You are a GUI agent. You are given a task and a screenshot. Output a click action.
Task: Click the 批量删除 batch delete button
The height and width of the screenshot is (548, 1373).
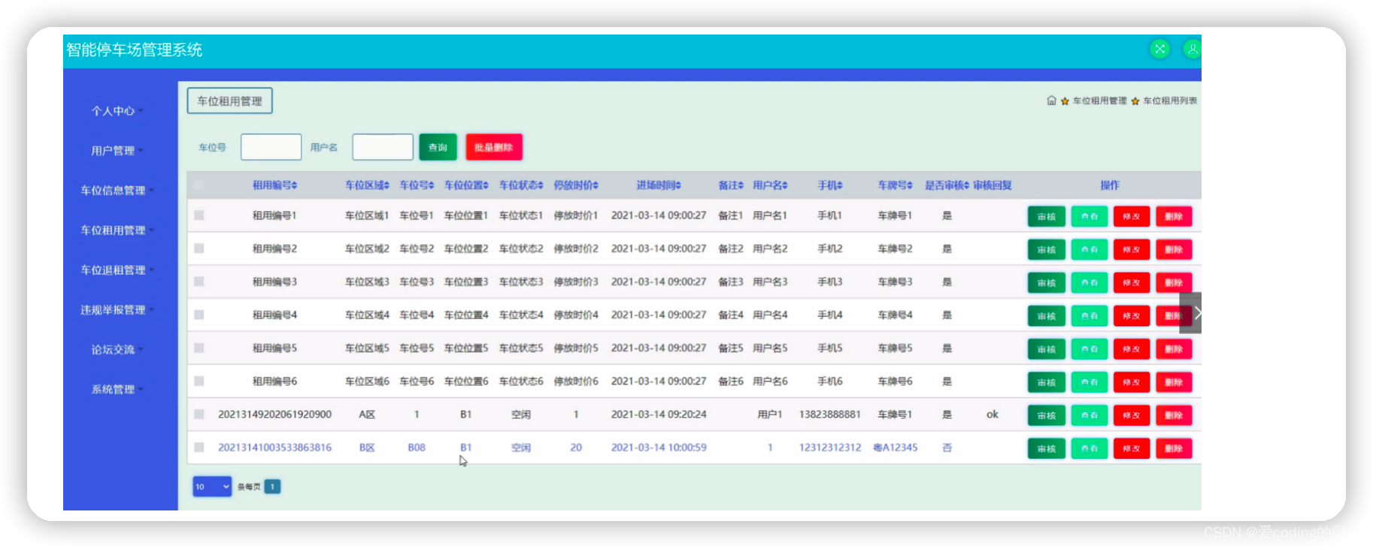(x=494, y=147)
